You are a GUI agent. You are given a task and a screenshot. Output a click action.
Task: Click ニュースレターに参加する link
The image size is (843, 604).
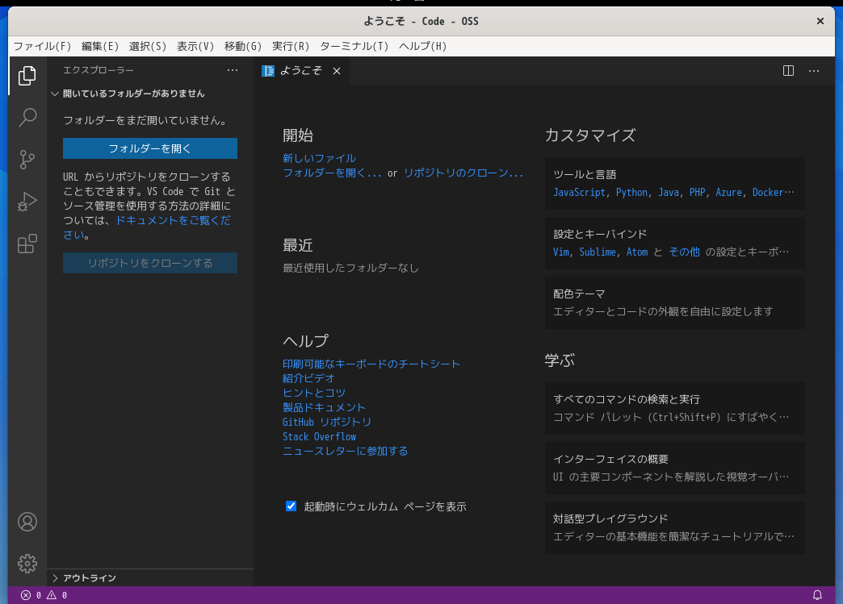pyautogui.click(x=345, y=451)
